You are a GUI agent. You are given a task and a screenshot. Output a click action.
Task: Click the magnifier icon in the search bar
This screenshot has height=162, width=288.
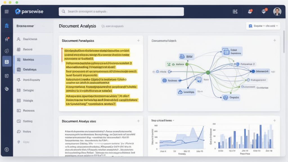point(63,11)
